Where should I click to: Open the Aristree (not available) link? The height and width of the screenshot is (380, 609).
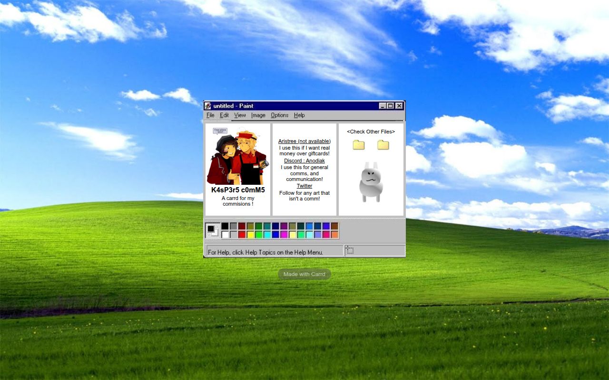tap(304, 141)
